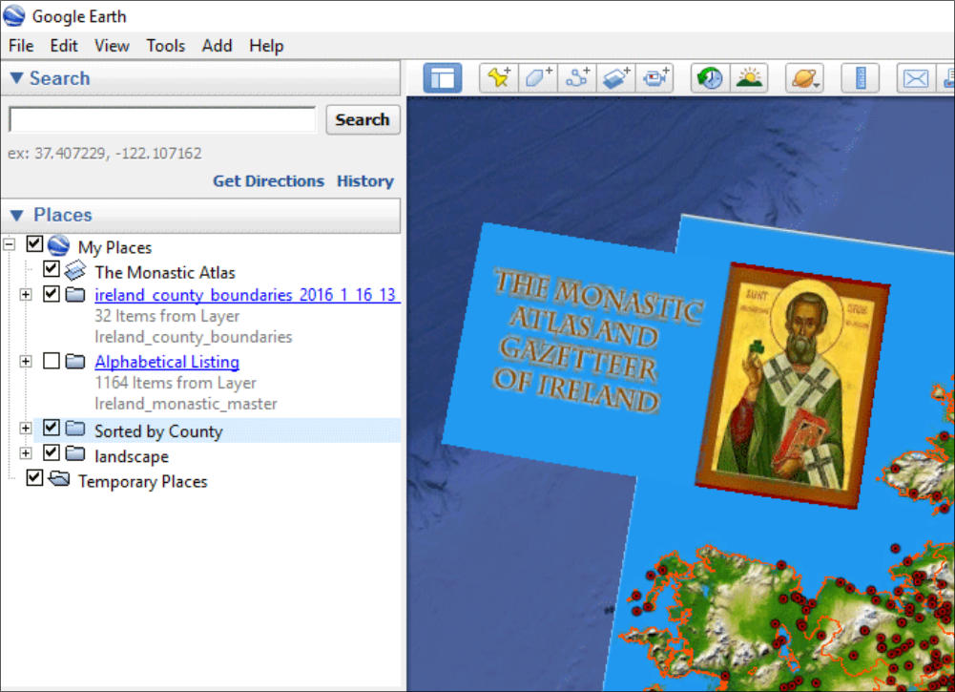This screenshot has width=955, height=692.
Task: Select the Temporary Places label
Action: pyautogui.click(x=142, y=481)
